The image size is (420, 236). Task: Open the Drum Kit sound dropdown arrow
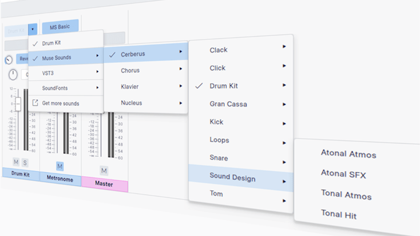tap(33, 30)
